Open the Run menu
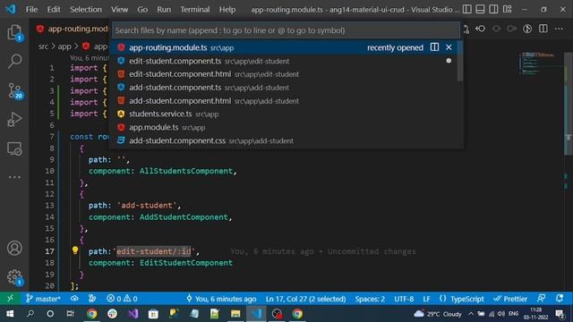The image size is (573, 322). 164,10
